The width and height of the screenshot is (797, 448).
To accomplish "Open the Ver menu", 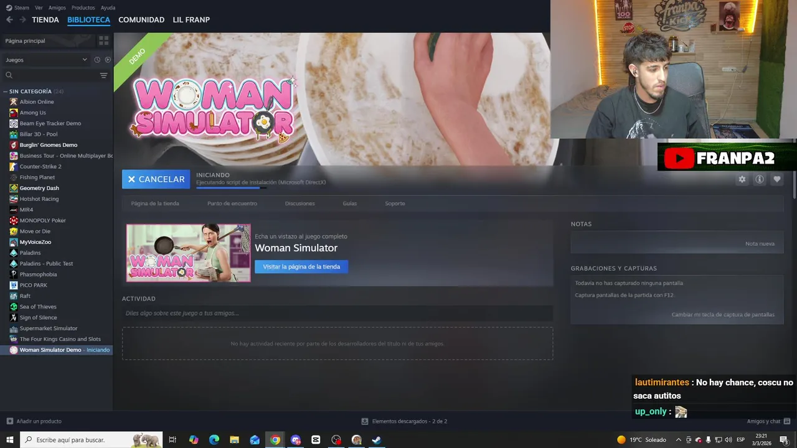I will [x=39, y=7].
